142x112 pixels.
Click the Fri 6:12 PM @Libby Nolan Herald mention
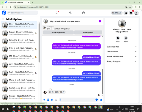tap(91, 73)
